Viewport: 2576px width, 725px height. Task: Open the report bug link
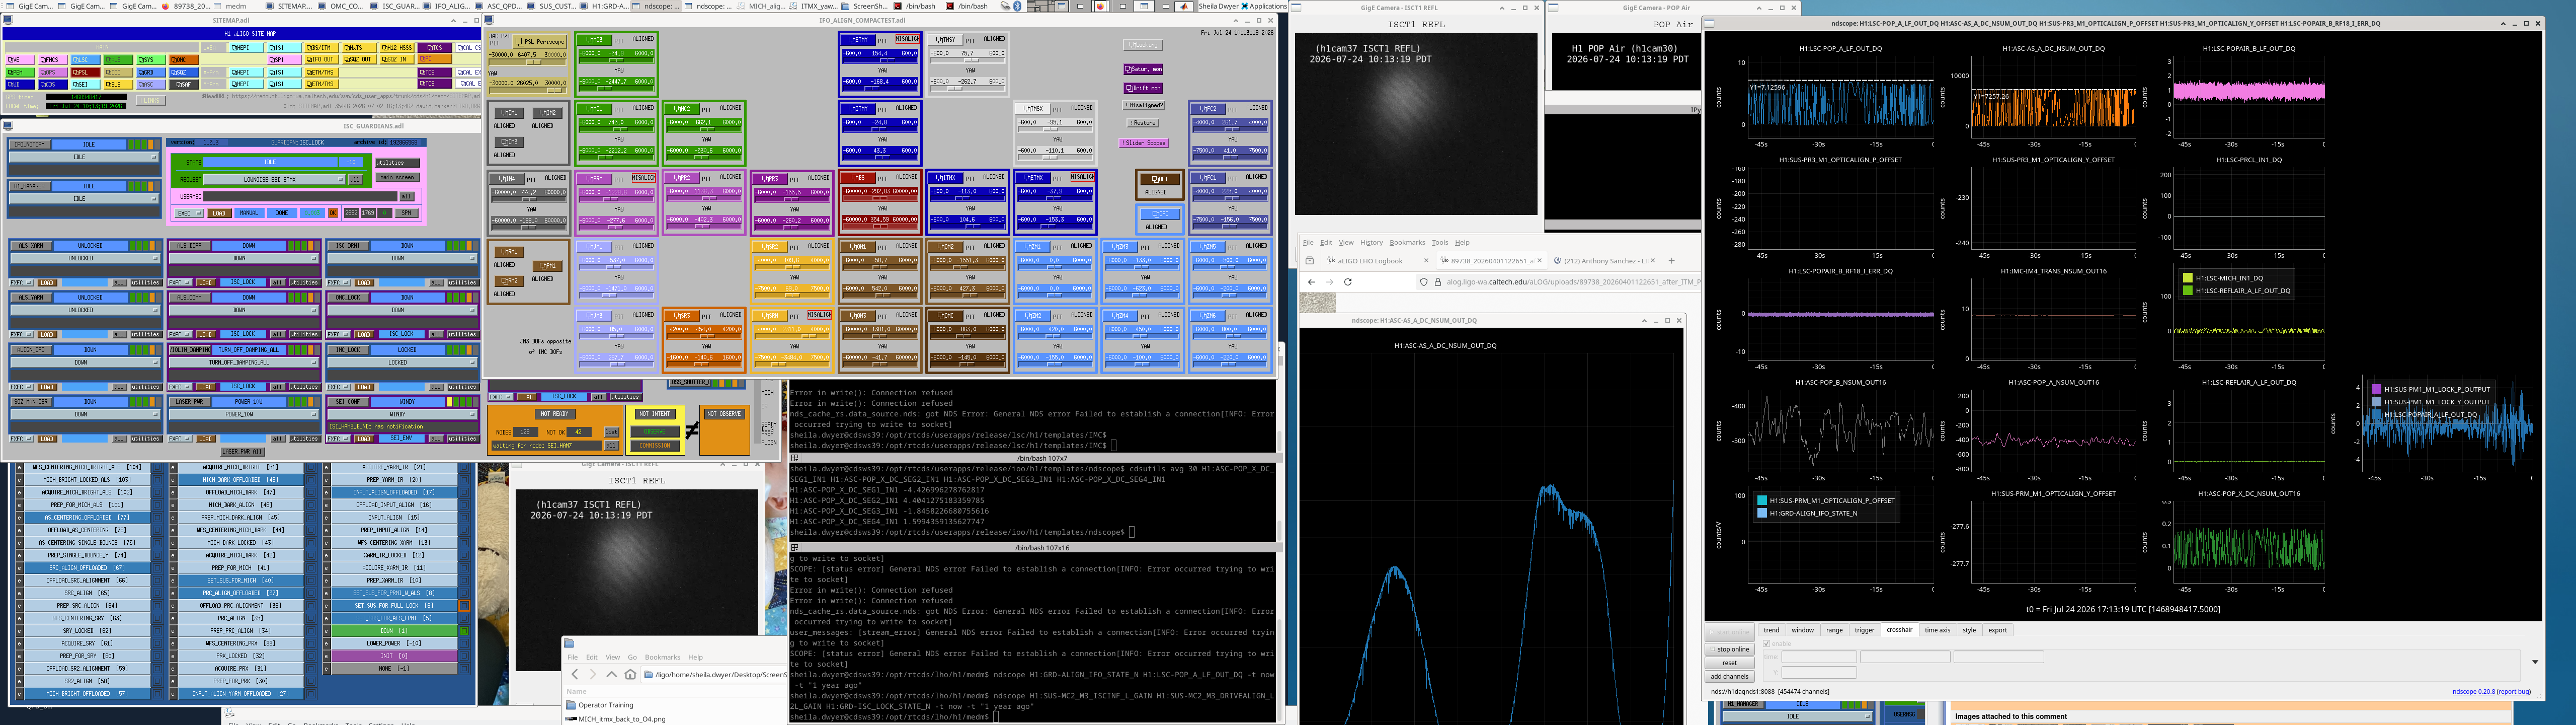coord(2514,692)
